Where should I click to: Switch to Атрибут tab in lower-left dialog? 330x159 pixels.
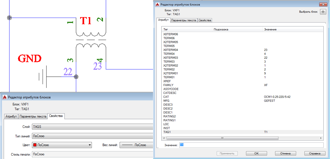pos(11,117)
